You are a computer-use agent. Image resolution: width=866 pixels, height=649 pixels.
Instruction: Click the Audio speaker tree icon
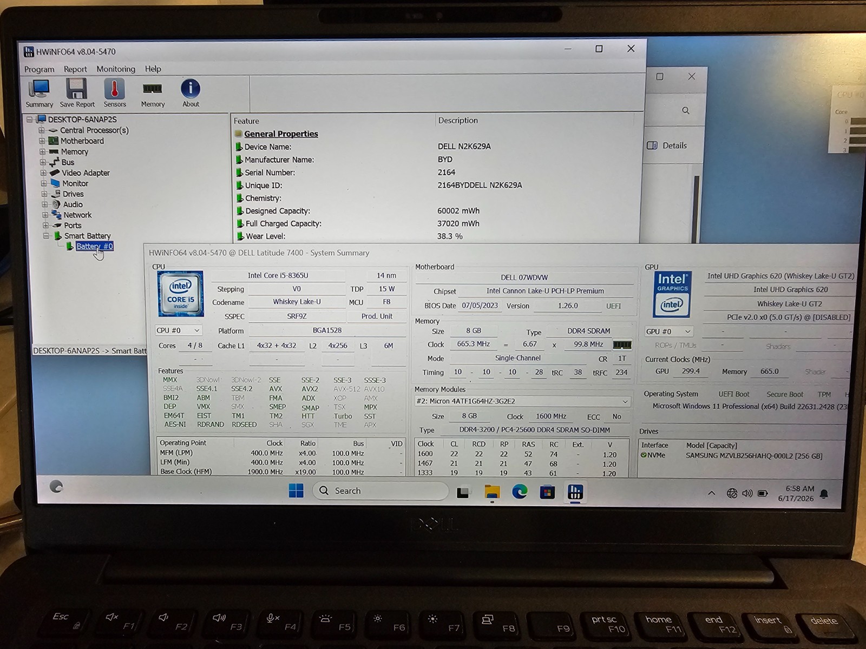coord(56,204)
